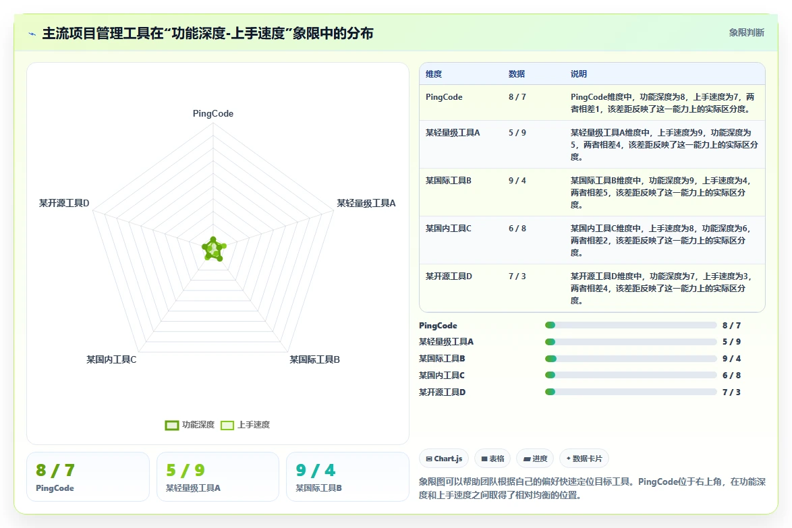Click the chart title heading text
The height and width of the screenshot is (528, 792).
[208, 34]
